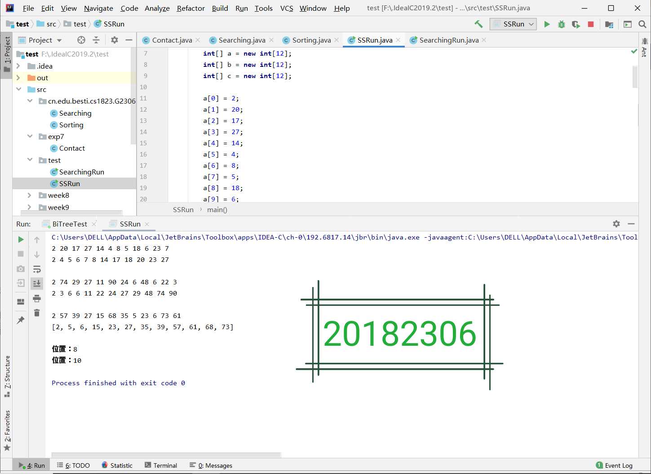
Task: Open Run panel settings gear
Action: (x=616, y=224)
